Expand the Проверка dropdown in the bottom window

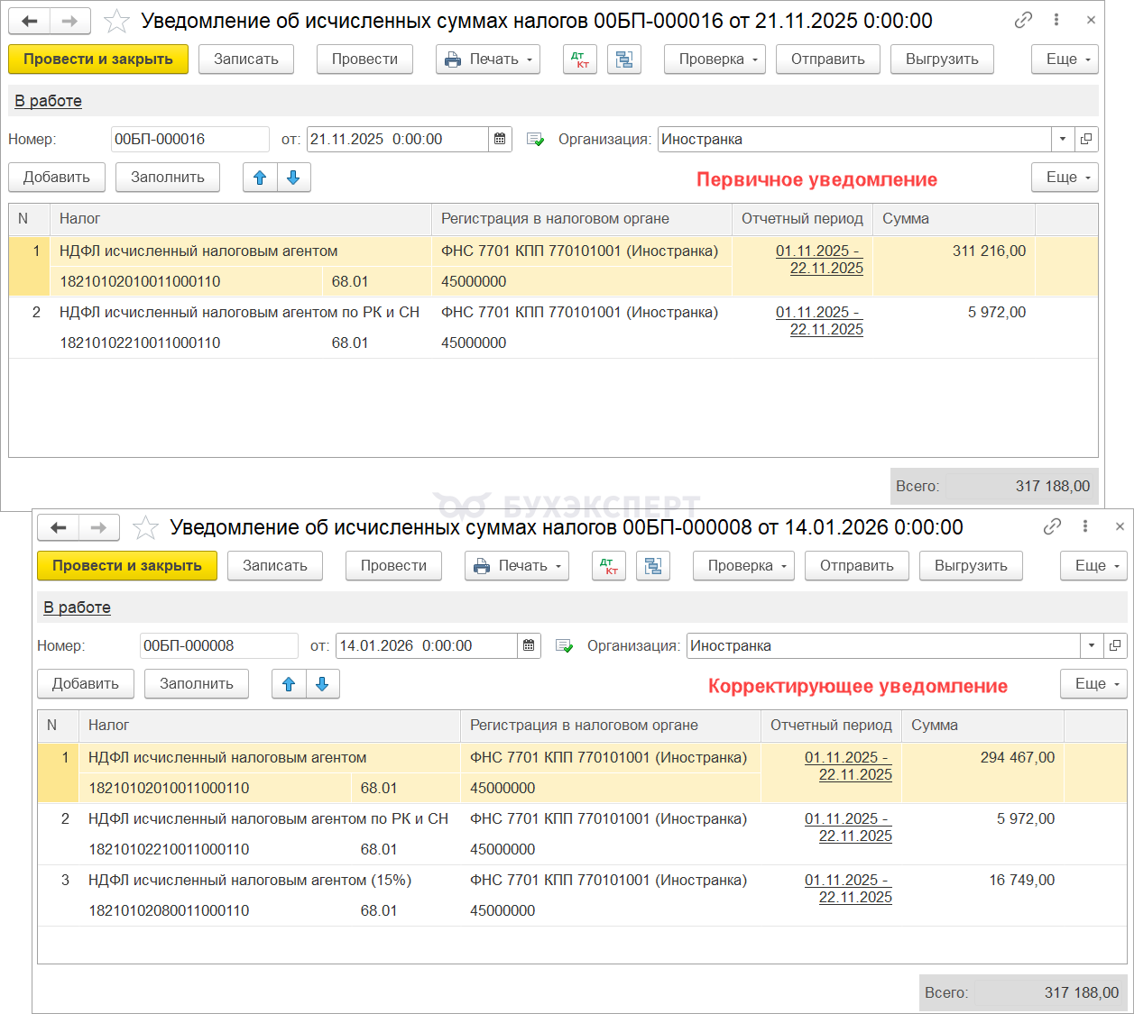coord(742,566)
